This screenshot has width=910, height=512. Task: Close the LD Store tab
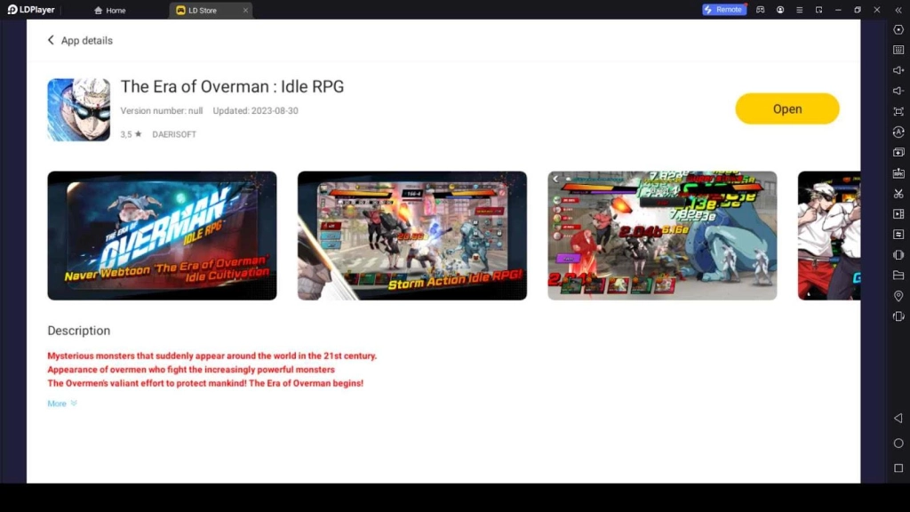[245, 11]
